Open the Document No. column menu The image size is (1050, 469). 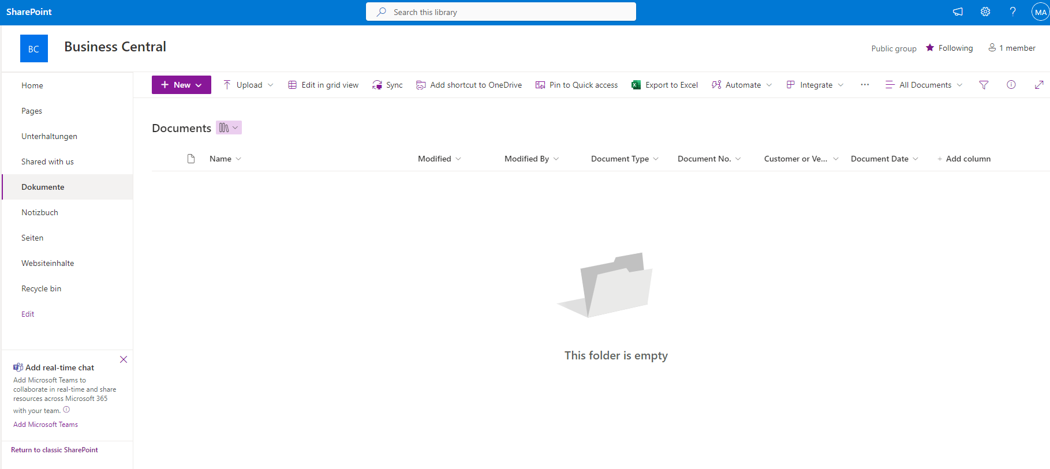coord(709,159)
